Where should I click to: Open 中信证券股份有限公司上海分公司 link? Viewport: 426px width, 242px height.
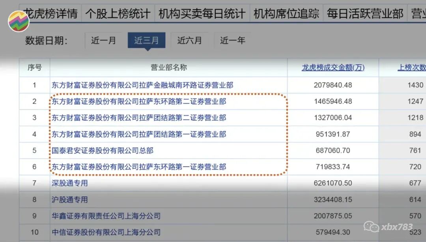pos(106,232)
